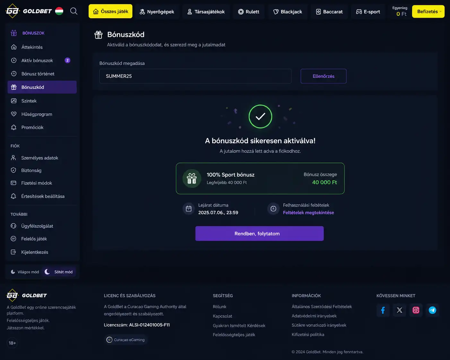The width and height of the screenshot is (450, 360).
Task: Click the X social icon
Action: point(399,310)
